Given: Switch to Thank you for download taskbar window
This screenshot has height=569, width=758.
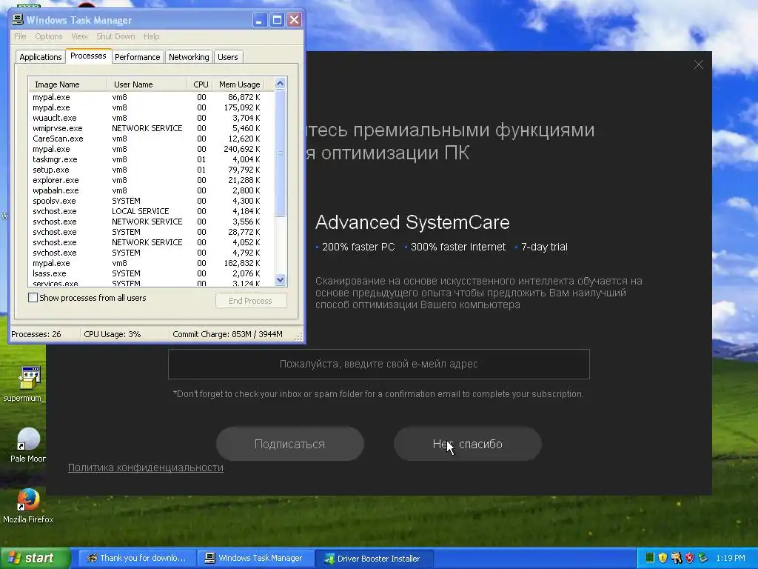Looking at the screenshot, I should [x=137, y=558].
